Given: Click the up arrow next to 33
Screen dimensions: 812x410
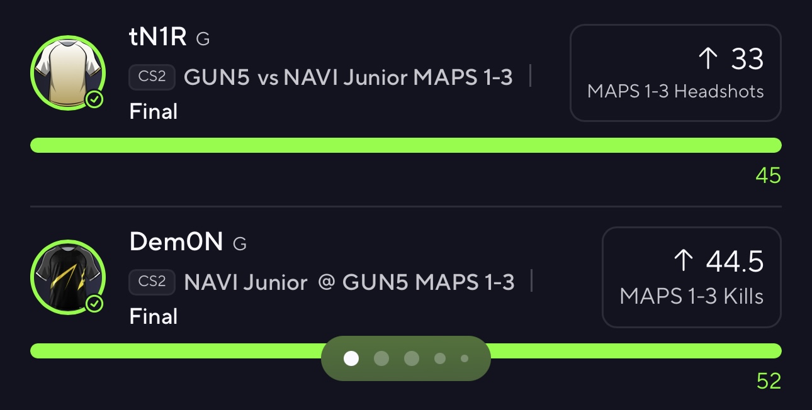Looking at the screenshot, I should (x=708, y=59).
